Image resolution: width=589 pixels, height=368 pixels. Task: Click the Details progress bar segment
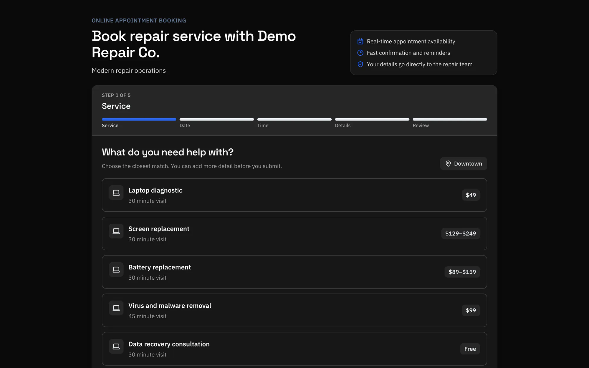[x=372, y=120]
